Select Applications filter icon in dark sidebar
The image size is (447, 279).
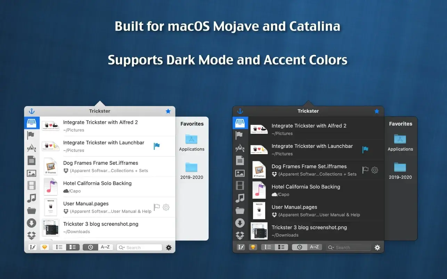[x=240, y=148]
